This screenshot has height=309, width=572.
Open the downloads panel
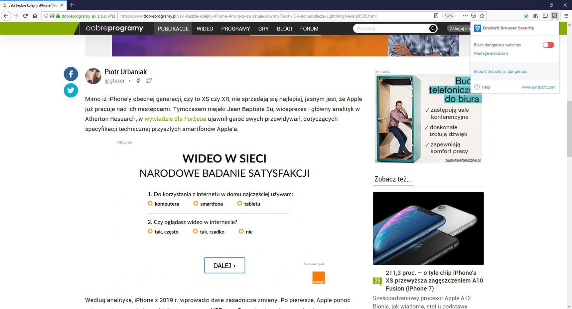[x=526, y=16]
